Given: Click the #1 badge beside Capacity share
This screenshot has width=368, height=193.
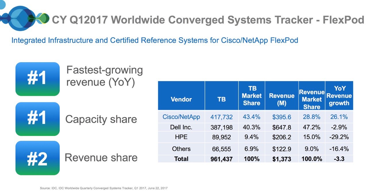Looking at the screenshot, I should pos(37,119).
